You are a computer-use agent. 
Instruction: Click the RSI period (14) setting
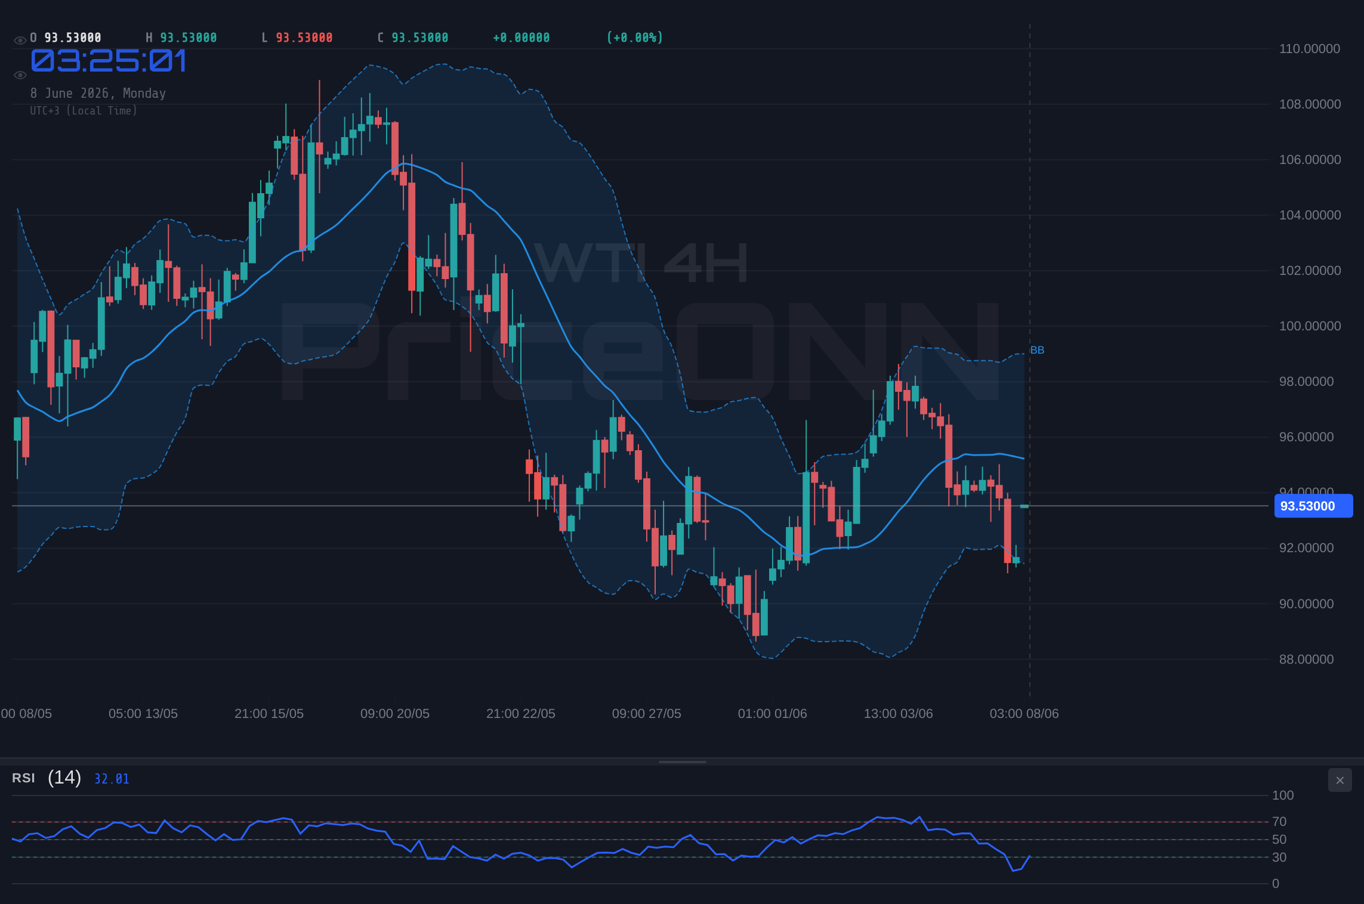click(64, 778)
